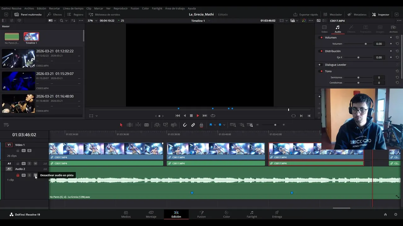Click the full extent zoom icon
Viewport: 403px width, 226px height.
coord(233,125)
